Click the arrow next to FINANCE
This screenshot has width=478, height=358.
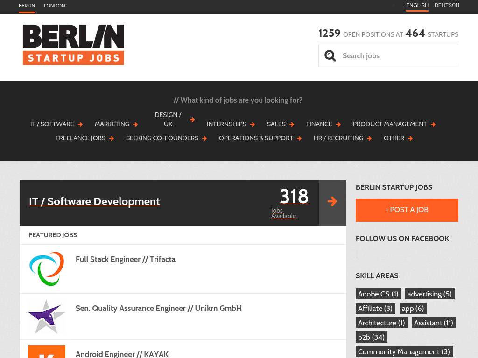click(x=338, y=124)
